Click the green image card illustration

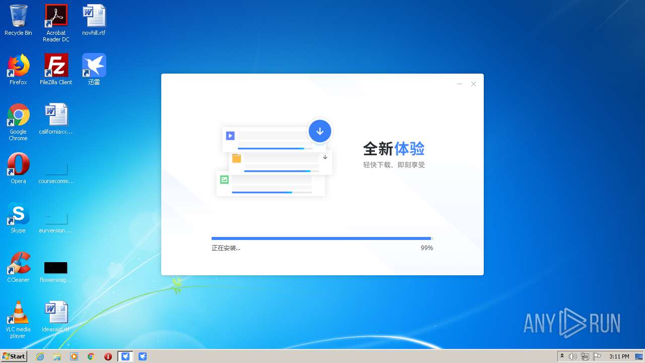tap(271, 184)
